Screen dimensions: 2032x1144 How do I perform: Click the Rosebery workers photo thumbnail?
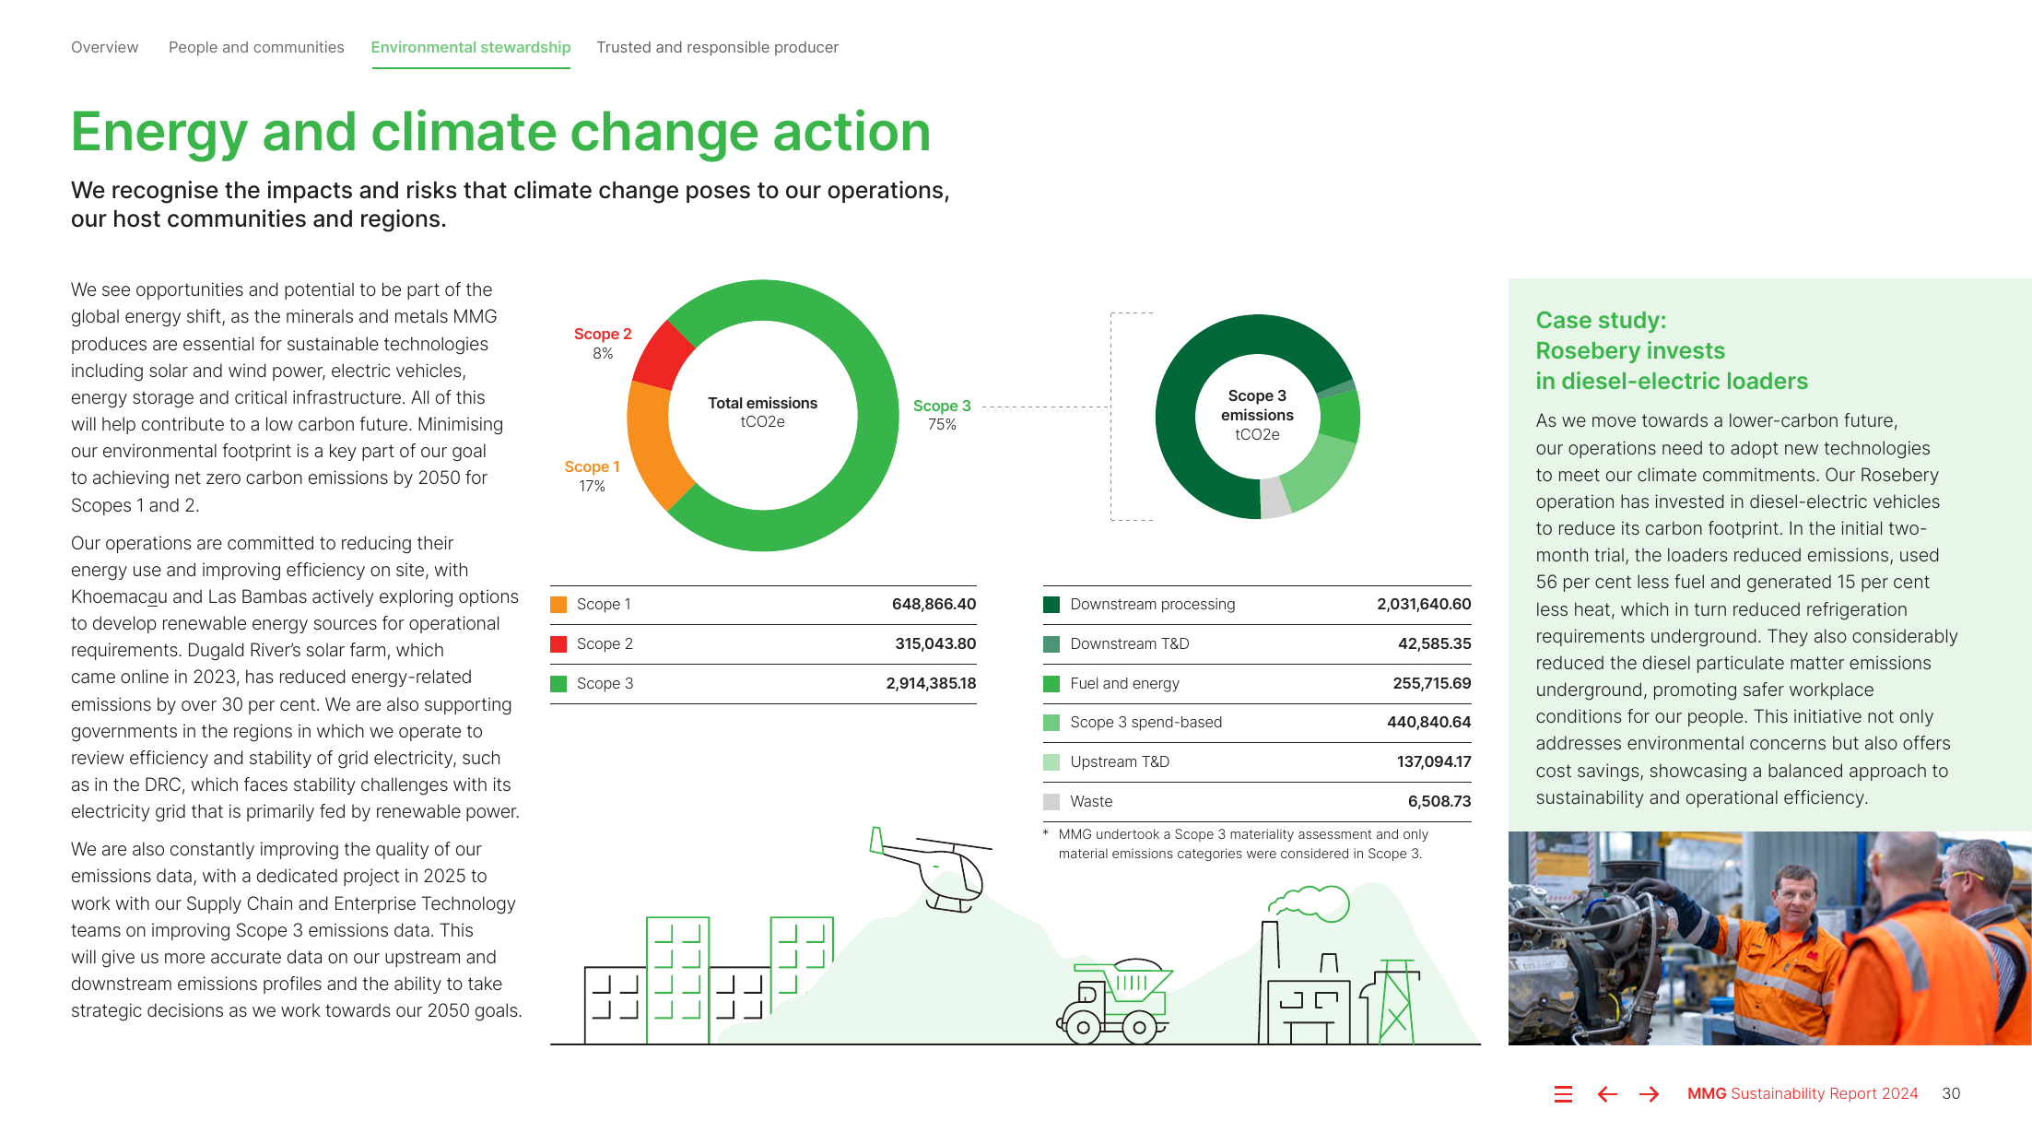1769,938
